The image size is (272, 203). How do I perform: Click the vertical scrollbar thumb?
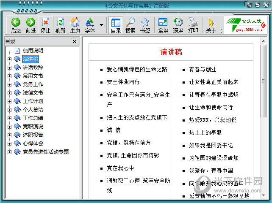coord(264,81)
